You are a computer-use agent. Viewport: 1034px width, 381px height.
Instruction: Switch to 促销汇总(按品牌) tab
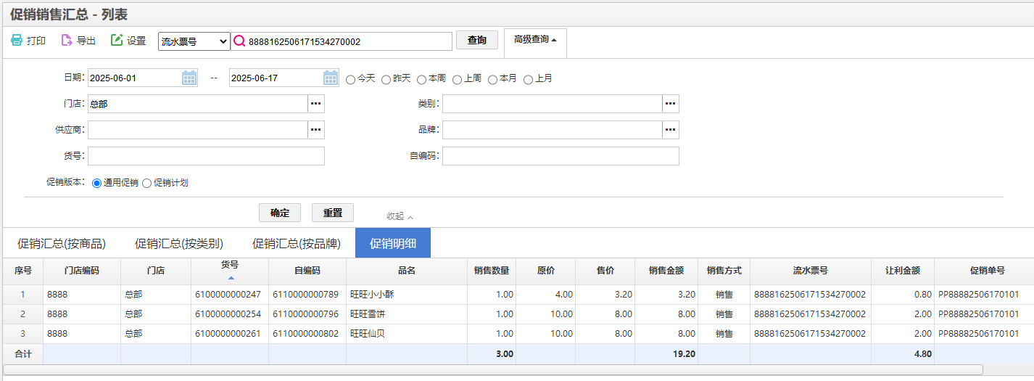click(x=297, y=244)
